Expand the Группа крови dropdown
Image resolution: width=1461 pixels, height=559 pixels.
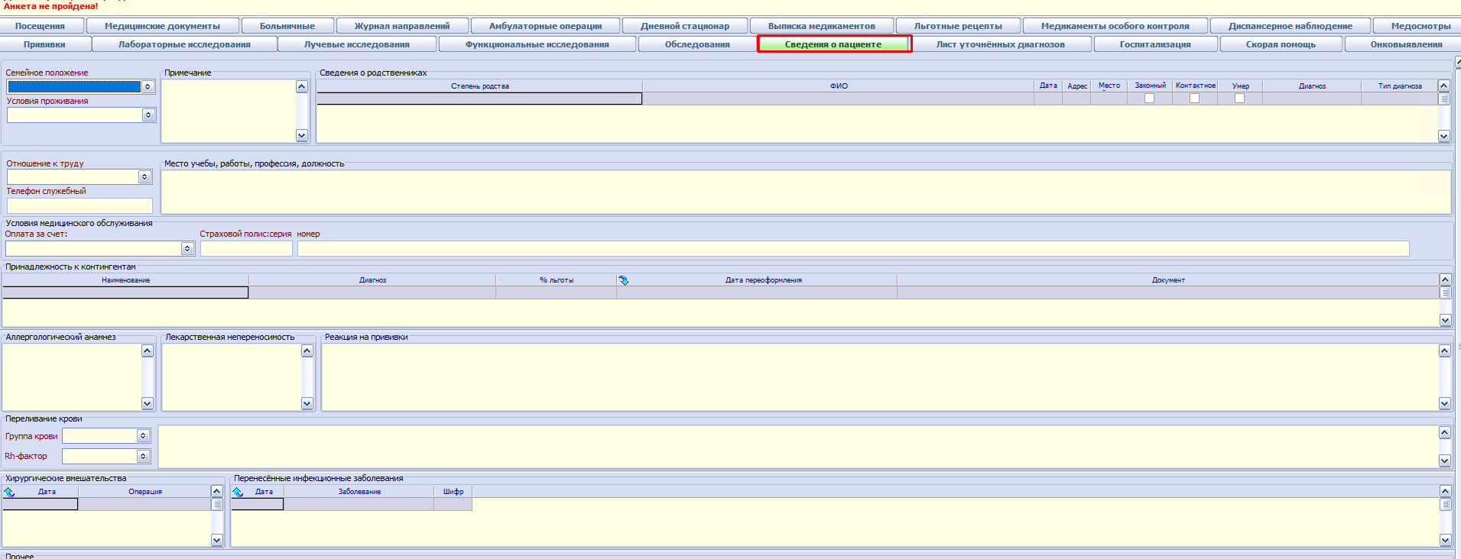pos(143,435)
